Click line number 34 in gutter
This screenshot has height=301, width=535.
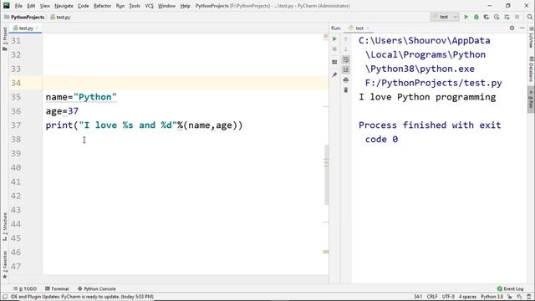tap(16, 83)
